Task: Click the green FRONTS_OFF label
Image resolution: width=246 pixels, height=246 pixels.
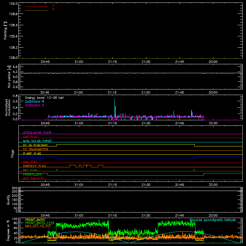Action: 32,174
